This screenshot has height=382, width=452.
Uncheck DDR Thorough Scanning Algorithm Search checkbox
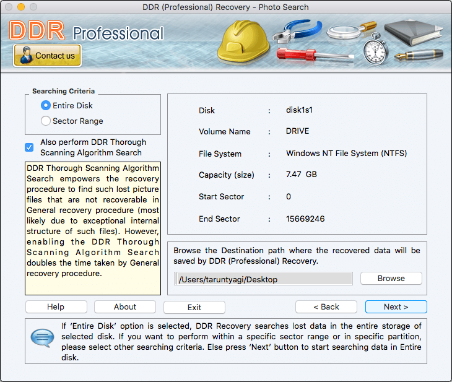coord(29,147)
